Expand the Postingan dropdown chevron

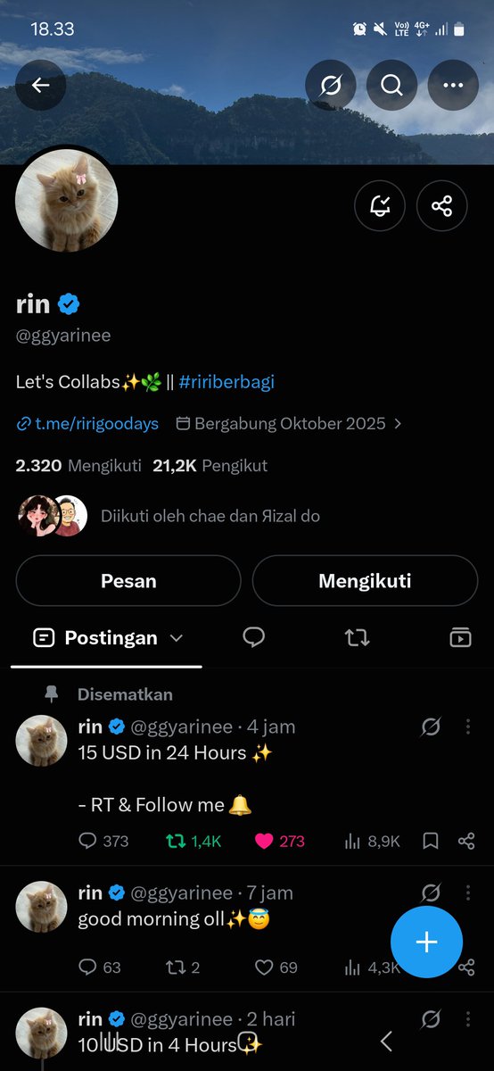[176, 638]
